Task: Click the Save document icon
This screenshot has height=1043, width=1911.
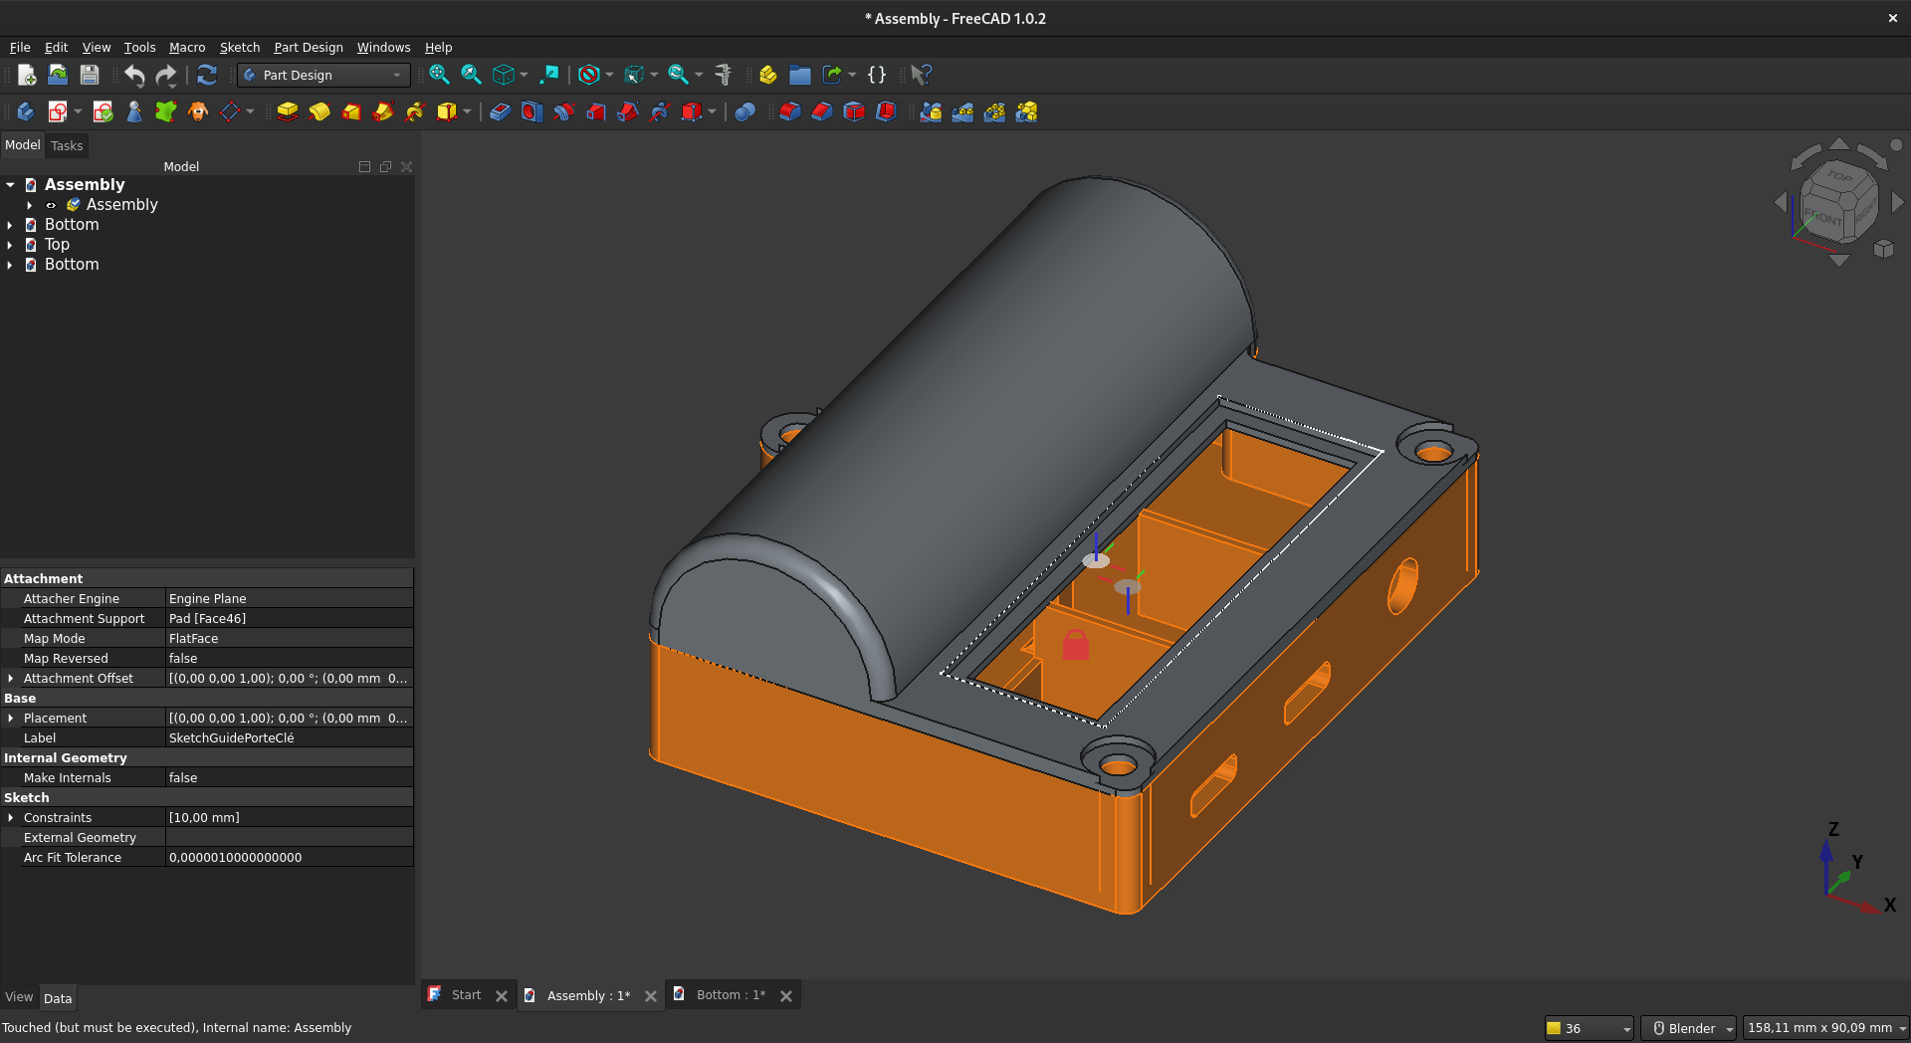Action: pyautogui.click(x=90, y=75)
